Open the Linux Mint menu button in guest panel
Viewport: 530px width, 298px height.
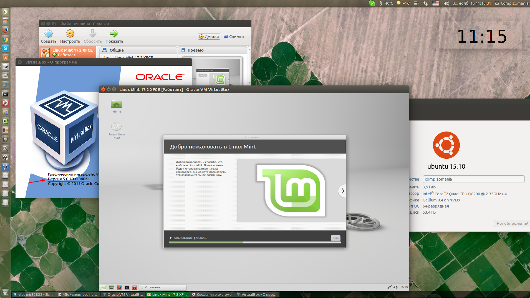[104, 287]
